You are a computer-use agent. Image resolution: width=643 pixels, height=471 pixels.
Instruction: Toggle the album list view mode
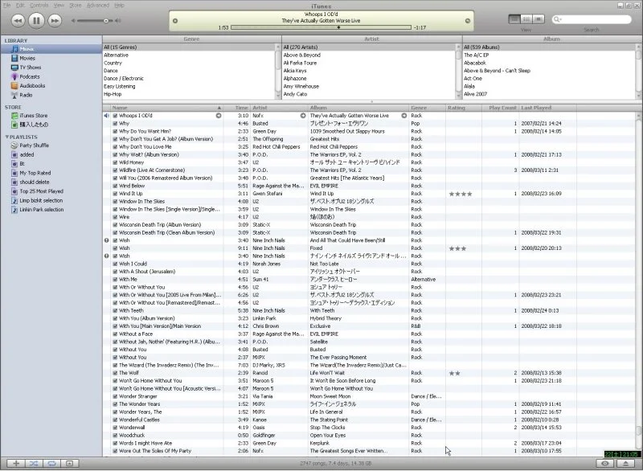coord(526,19)
